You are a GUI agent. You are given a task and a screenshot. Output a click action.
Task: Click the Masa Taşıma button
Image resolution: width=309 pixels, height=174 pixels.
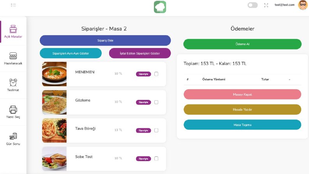(x=242, y=125)
